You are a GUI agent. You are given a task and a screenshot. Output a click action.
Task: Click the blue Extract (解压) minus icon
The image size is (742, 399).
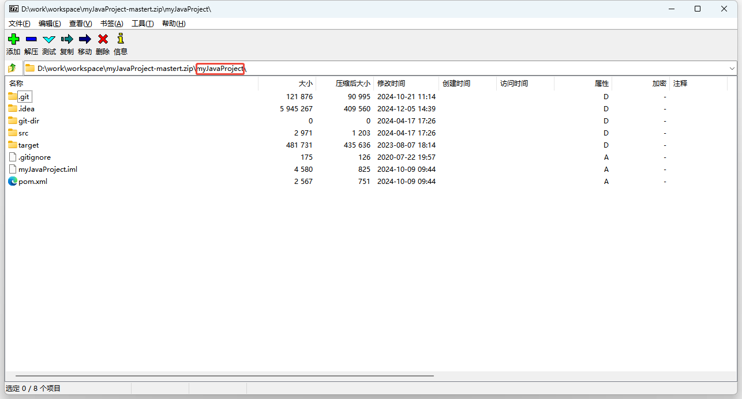31,39
